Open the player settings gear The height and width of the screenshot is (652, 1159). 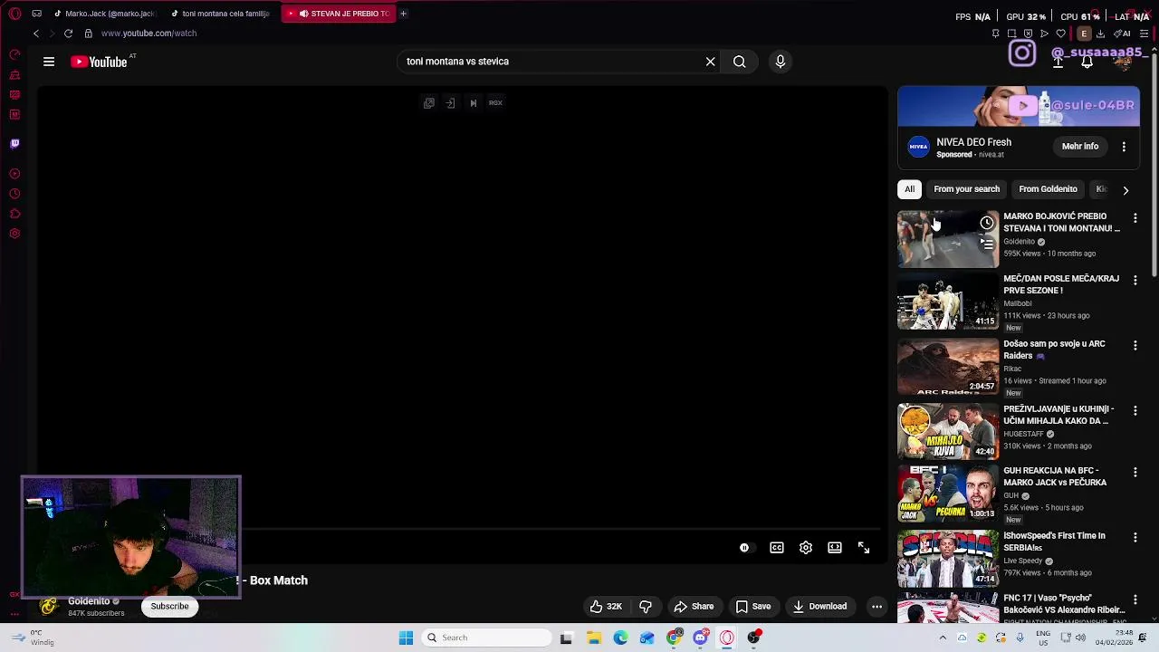[x=806, y=548]
